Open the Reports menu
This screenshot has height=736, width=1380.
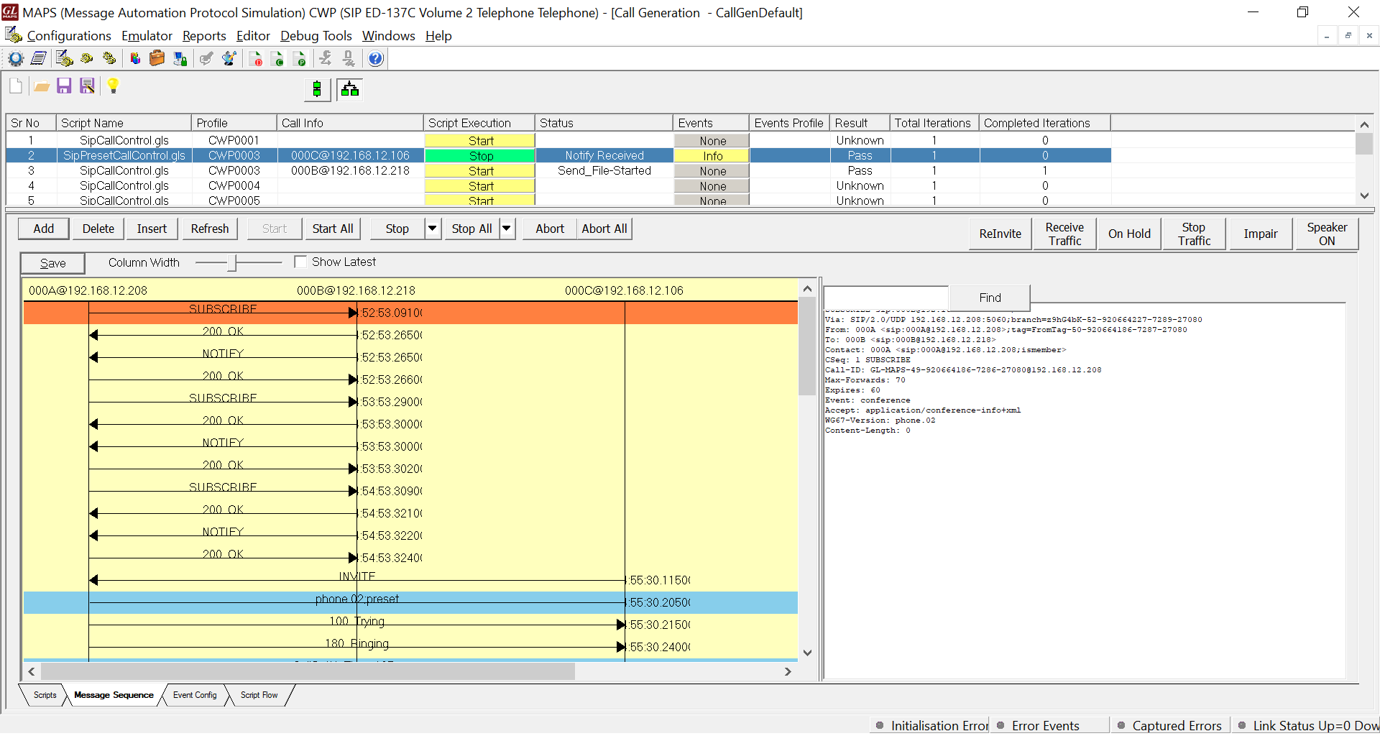(204, 36)
